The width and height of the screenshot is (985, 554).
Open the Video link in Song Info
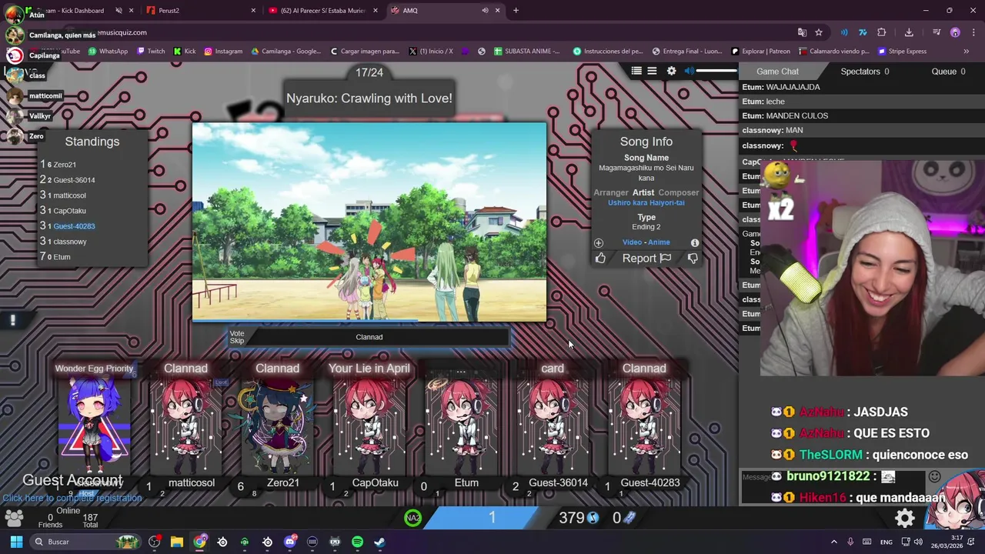[632, 242]
